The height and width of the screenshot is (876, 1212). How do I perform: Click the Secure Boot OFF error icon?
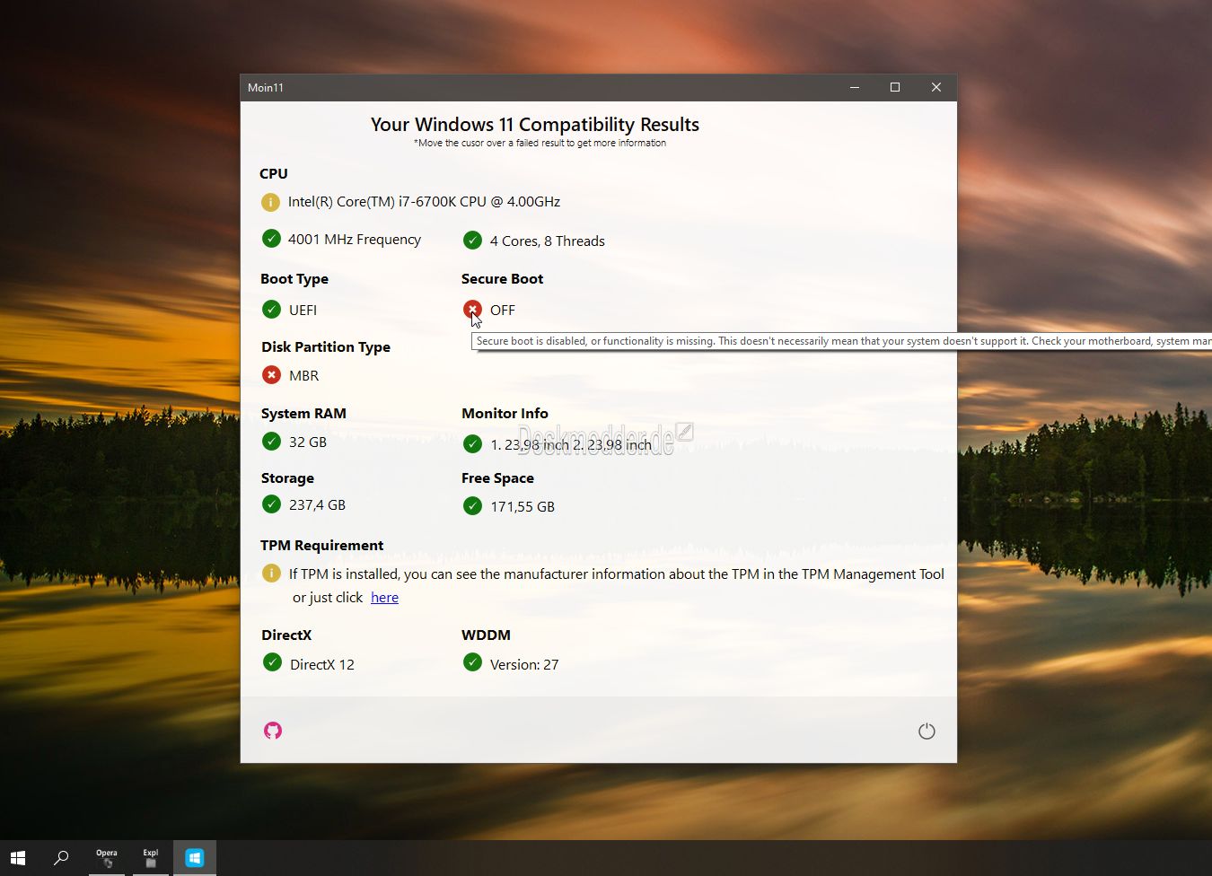tap(472, 309)
